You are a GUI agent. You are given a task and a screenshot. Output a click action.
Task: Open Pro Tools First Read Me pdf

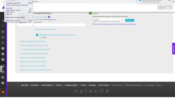pos(35,50)
